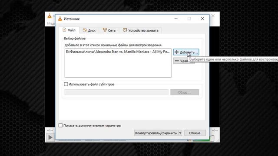Open the Устройство захвата tab
Viewport: 278px width, 156px height.
(141, 30)
